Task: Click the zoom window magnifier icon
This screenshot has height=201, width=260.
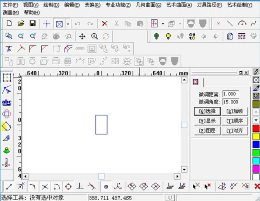Action: pyautogui.click(x=9, y=36)
